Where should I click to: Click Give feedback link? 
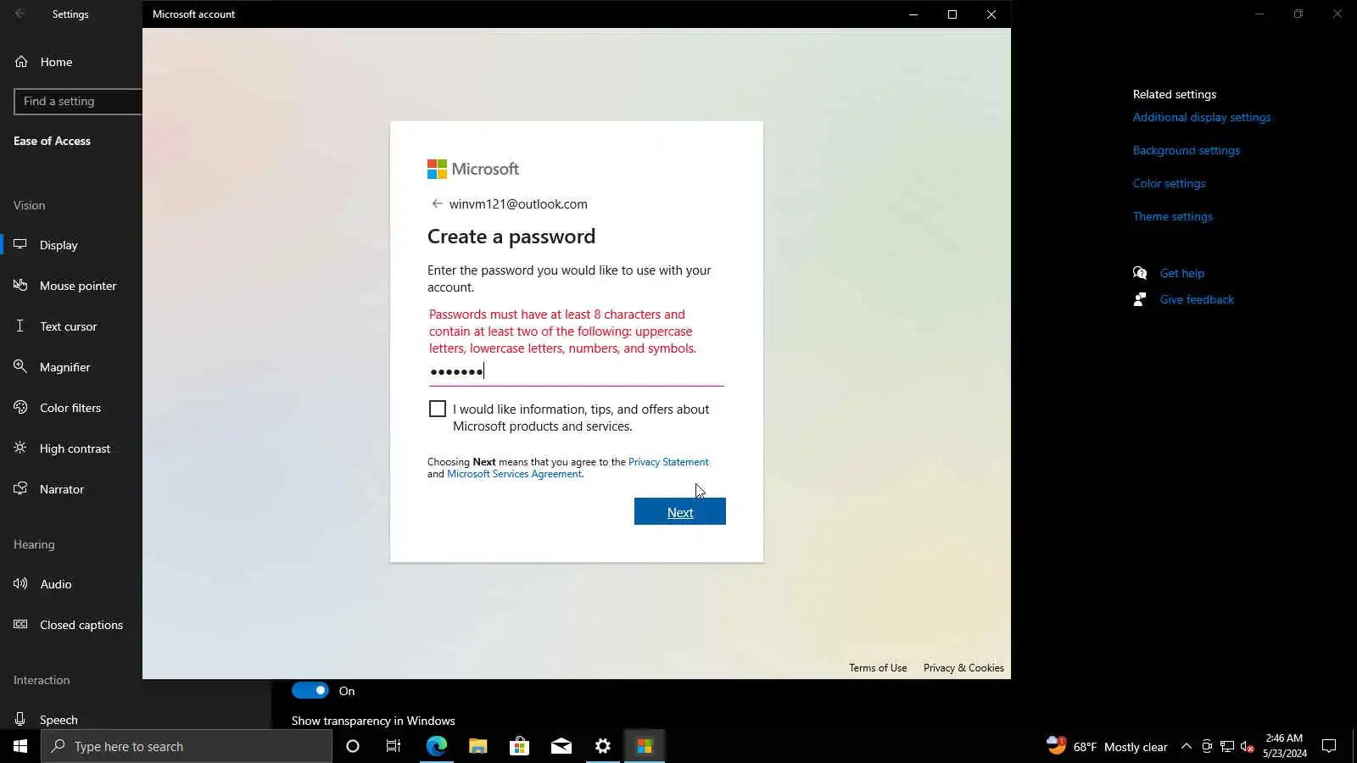(1197, 299)
